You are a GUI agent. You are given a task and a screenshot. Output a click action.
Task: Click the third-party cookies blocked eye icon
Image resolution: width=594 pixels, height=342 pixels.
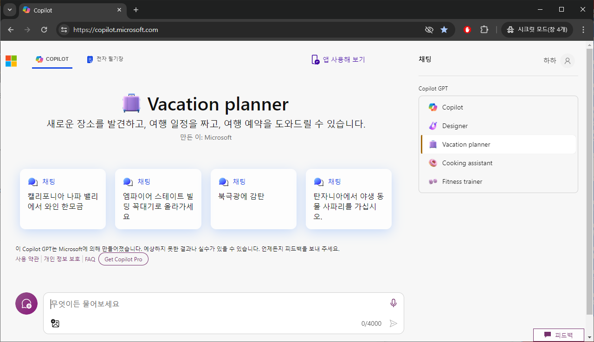(x=429, y=30)
